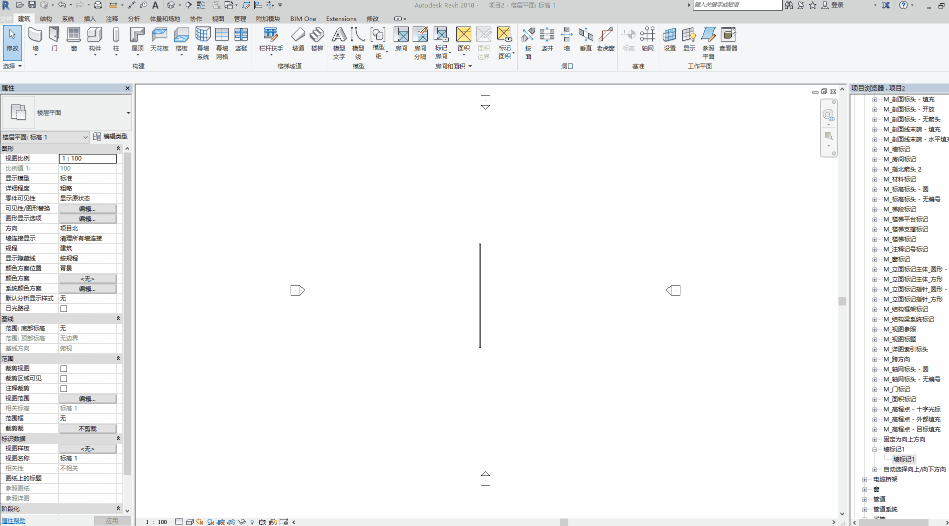Collapse the 墙标记1 tree node

(x=874, y=449)
